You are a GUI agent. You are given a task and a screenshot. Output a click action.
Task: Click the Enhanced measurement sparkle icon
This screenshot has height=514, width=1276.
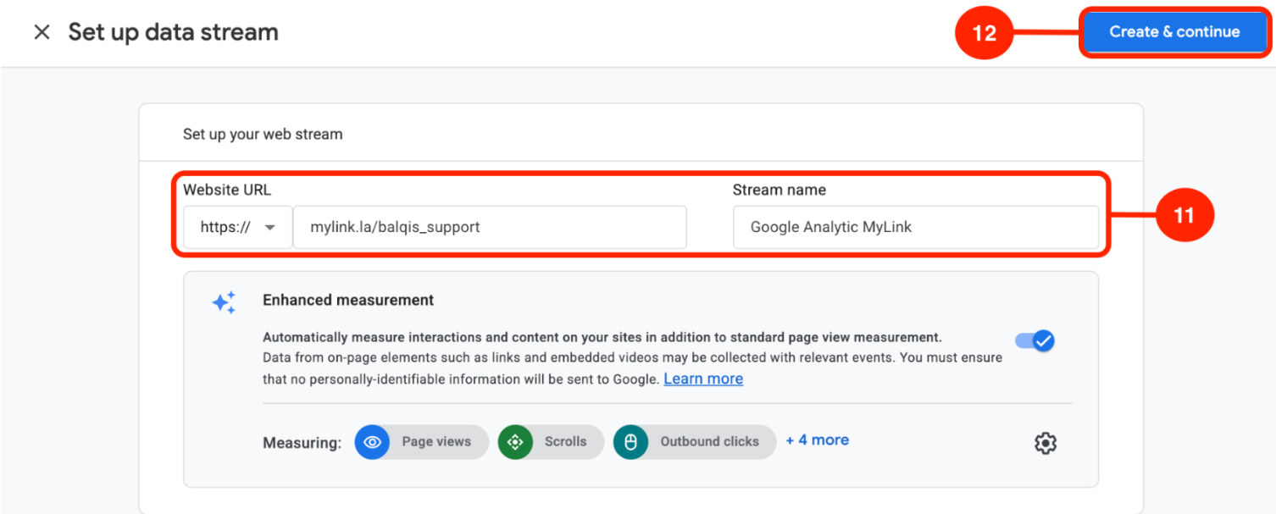tap(225, 303)
